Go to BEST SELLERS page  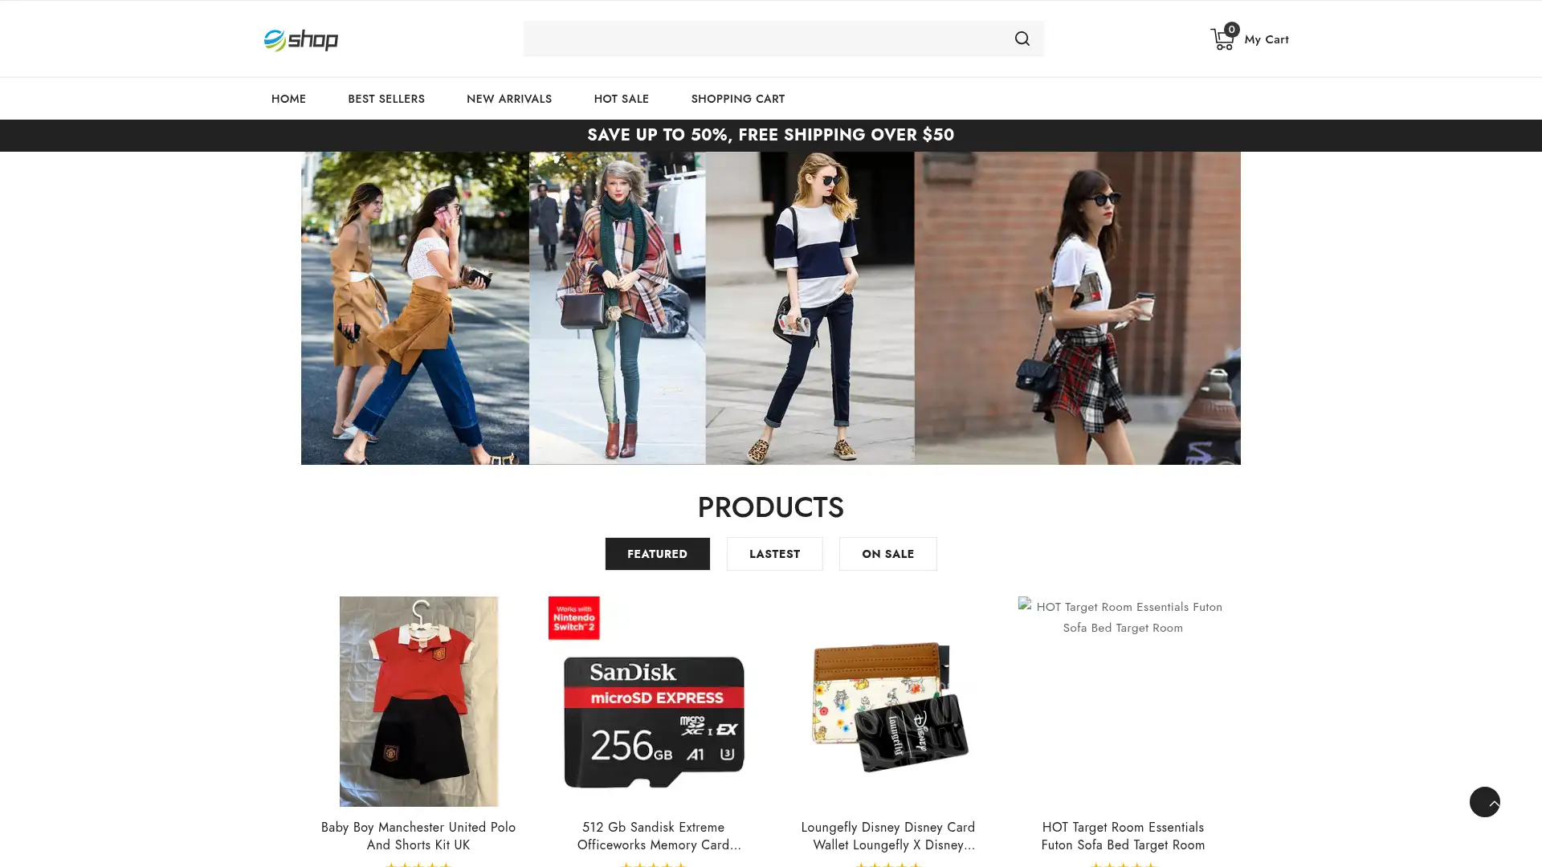point(385,99)
